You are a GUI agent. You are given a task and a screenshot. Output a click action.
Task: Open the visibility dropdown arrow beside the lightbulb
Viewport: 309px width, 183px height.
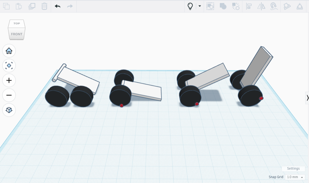[200, 6]
